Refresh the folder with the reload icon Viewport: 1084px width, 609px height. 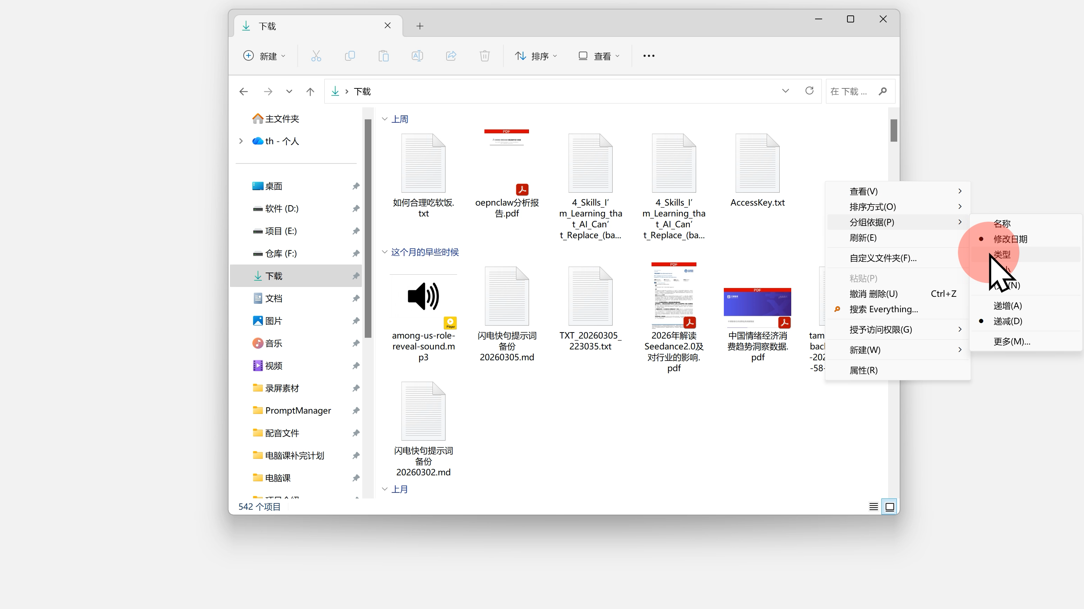click(809, 91)
